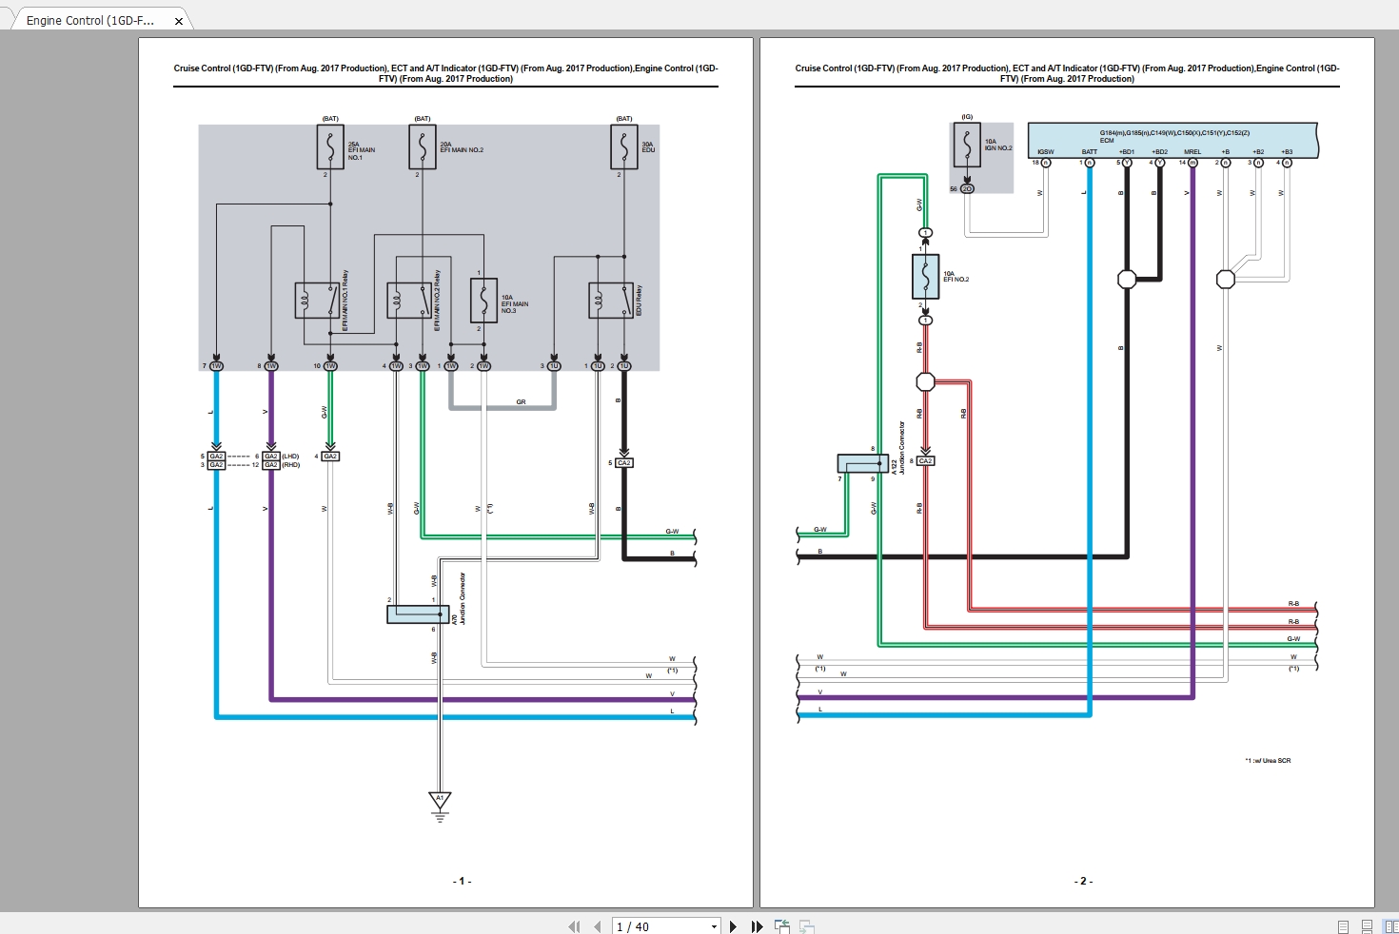Click the 20A EFI MAIN NO.2 fuse symbol
The width and height of the screenshot is (1399, 934).
pyautogui.click(x=423, y=147)
